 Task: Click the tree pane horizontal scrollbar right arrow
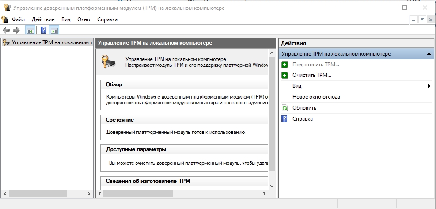89,194
